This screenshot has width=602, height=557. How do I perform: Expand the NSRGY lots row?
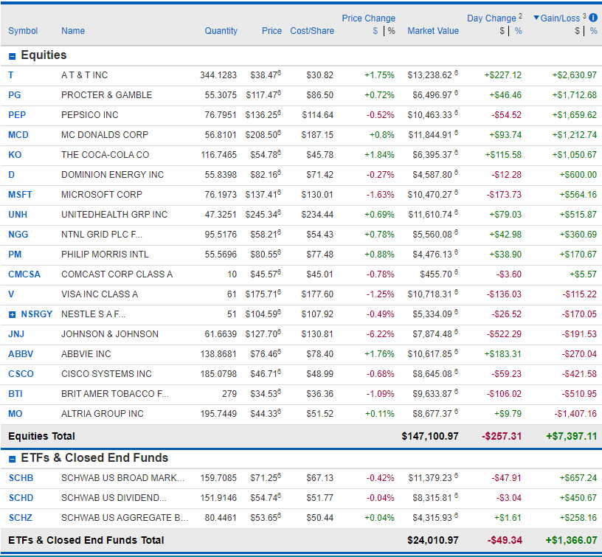pyautogui.click(x=13, y=315)
